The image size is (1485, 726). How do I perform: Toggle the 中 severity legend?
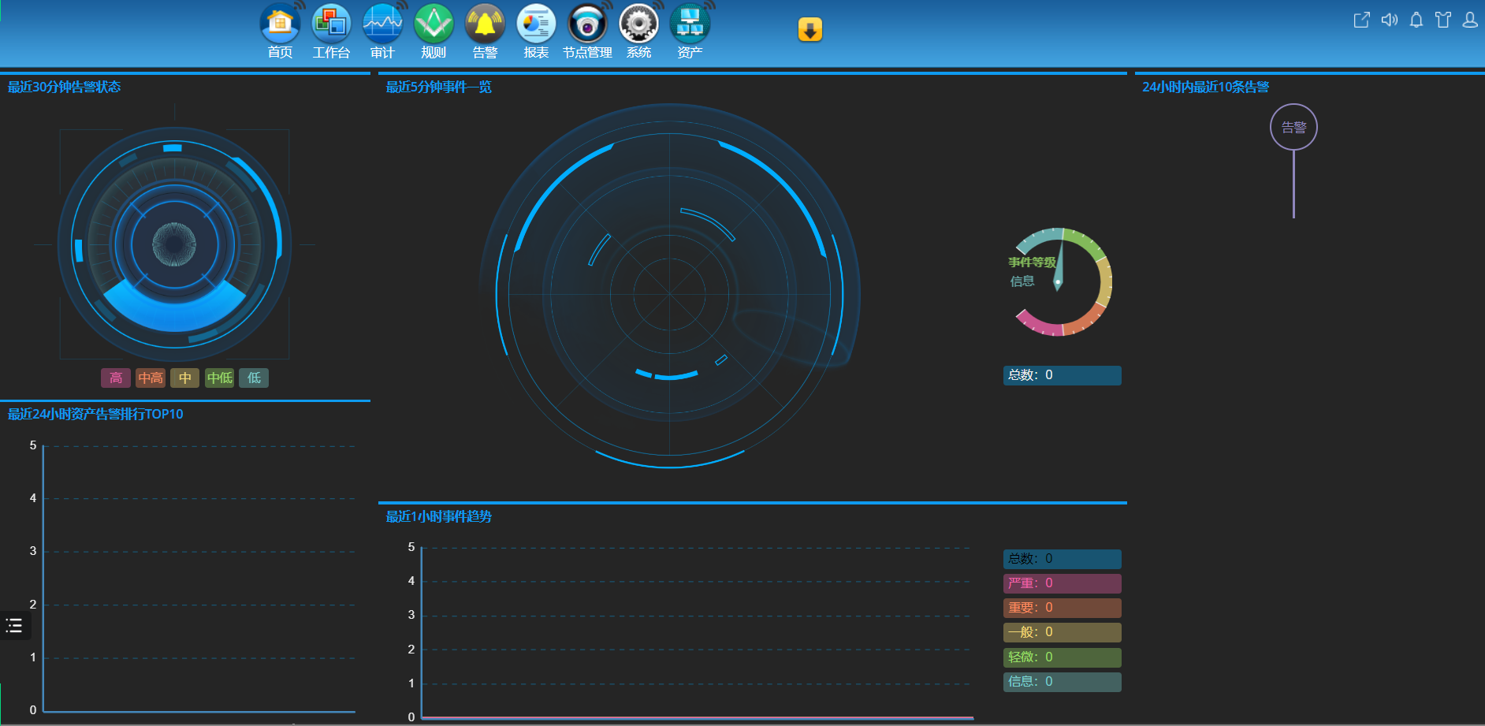(x=185, y=378)
